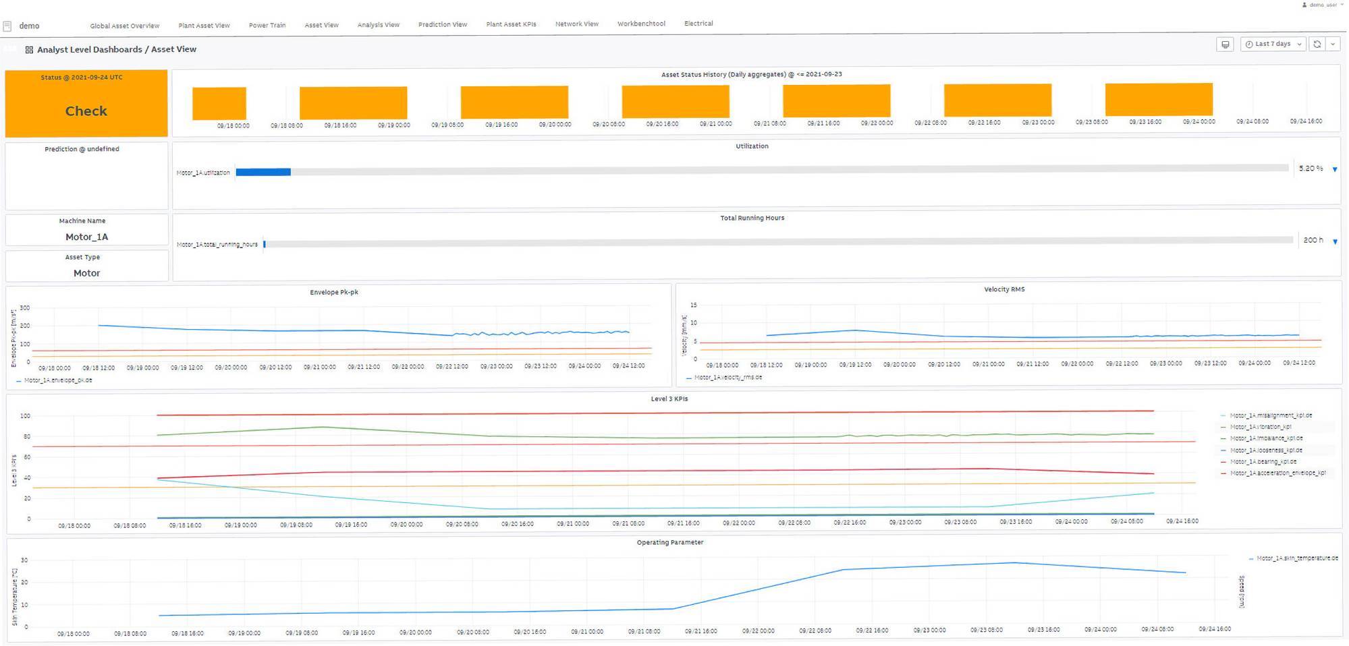The image size is (1349, 646).
Task: Toggle skin_temperature series in Operating Parameter legend
Action: click(1296, 558)
